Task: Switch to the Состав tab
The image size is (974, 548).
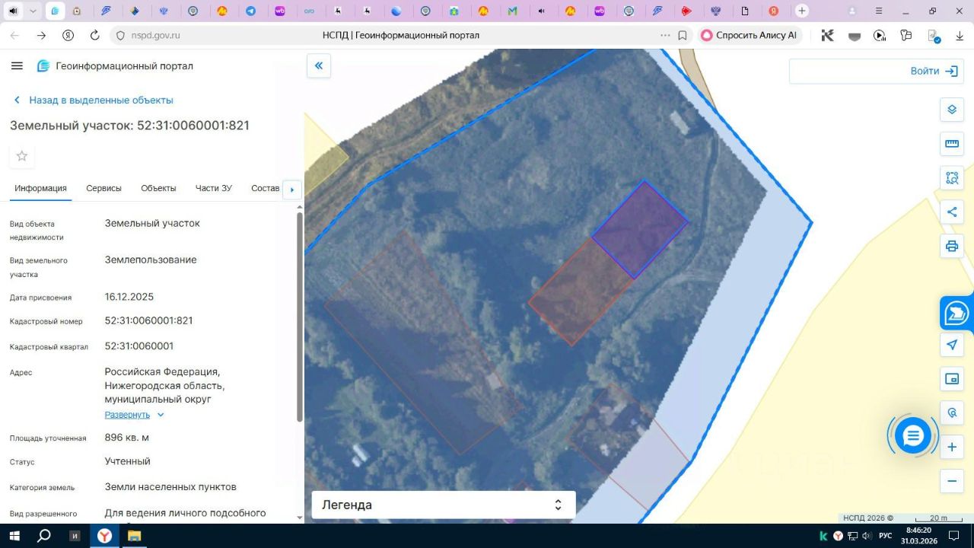Action: pos(266,188)
